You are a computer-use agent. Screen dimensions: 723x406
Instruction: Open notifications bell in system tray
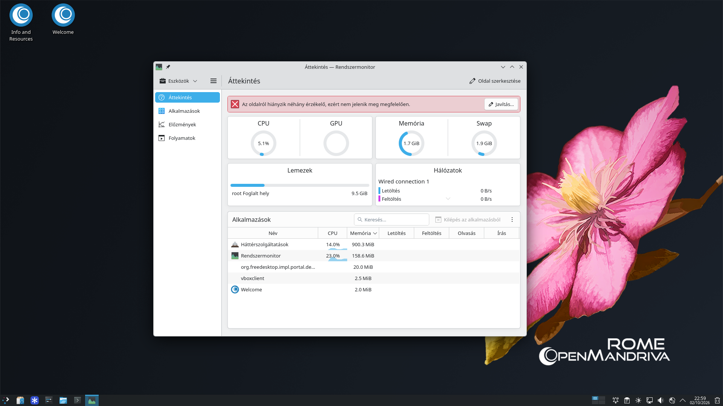pyautogui.click(x=615, y=400)
